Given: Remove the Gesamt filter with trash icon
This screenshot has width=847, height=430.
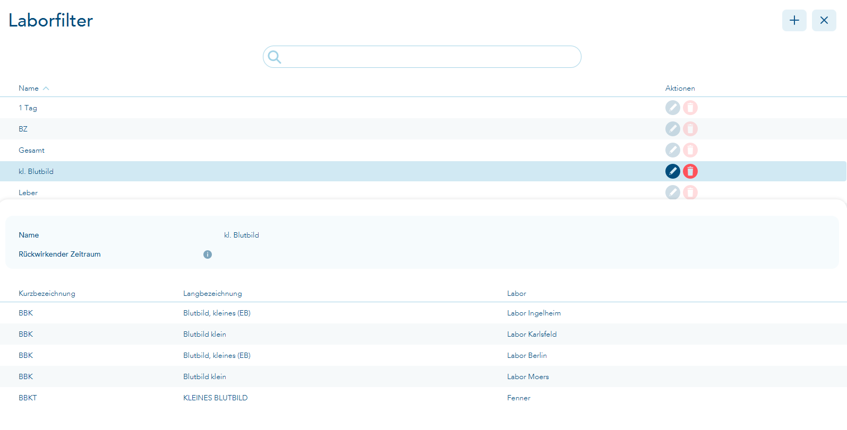Looking at the screenshot, I should coord(690,150).
